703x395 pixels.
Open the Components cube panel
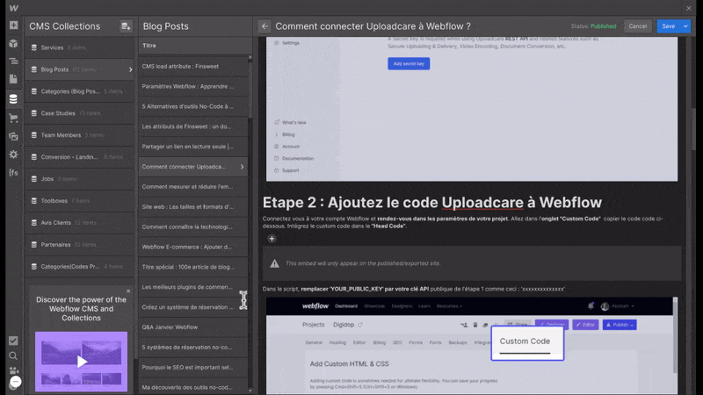(x=13, y=43)
